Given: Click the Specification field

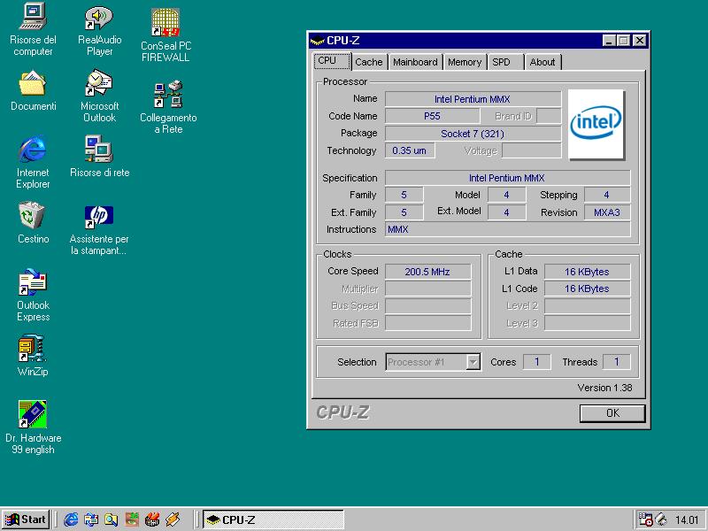Looking at the screenshot, I should click(x=507, y=178).
